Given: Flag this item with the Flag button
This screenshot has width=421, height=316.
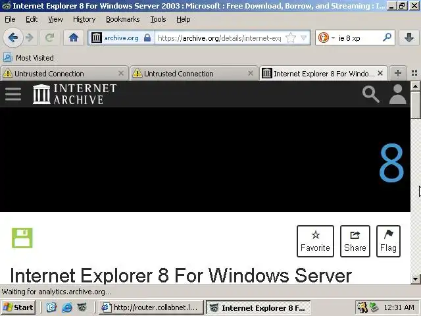Looking at the screenshot, I should [x=388, y=241].
